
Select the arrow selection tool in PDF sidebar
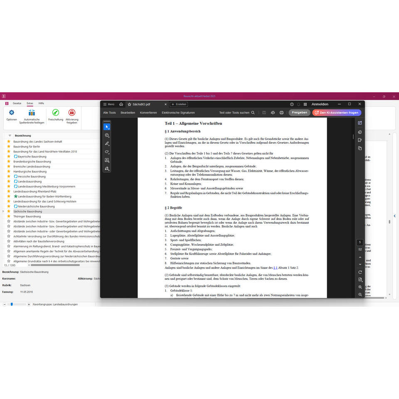click(x=107, y=127)
